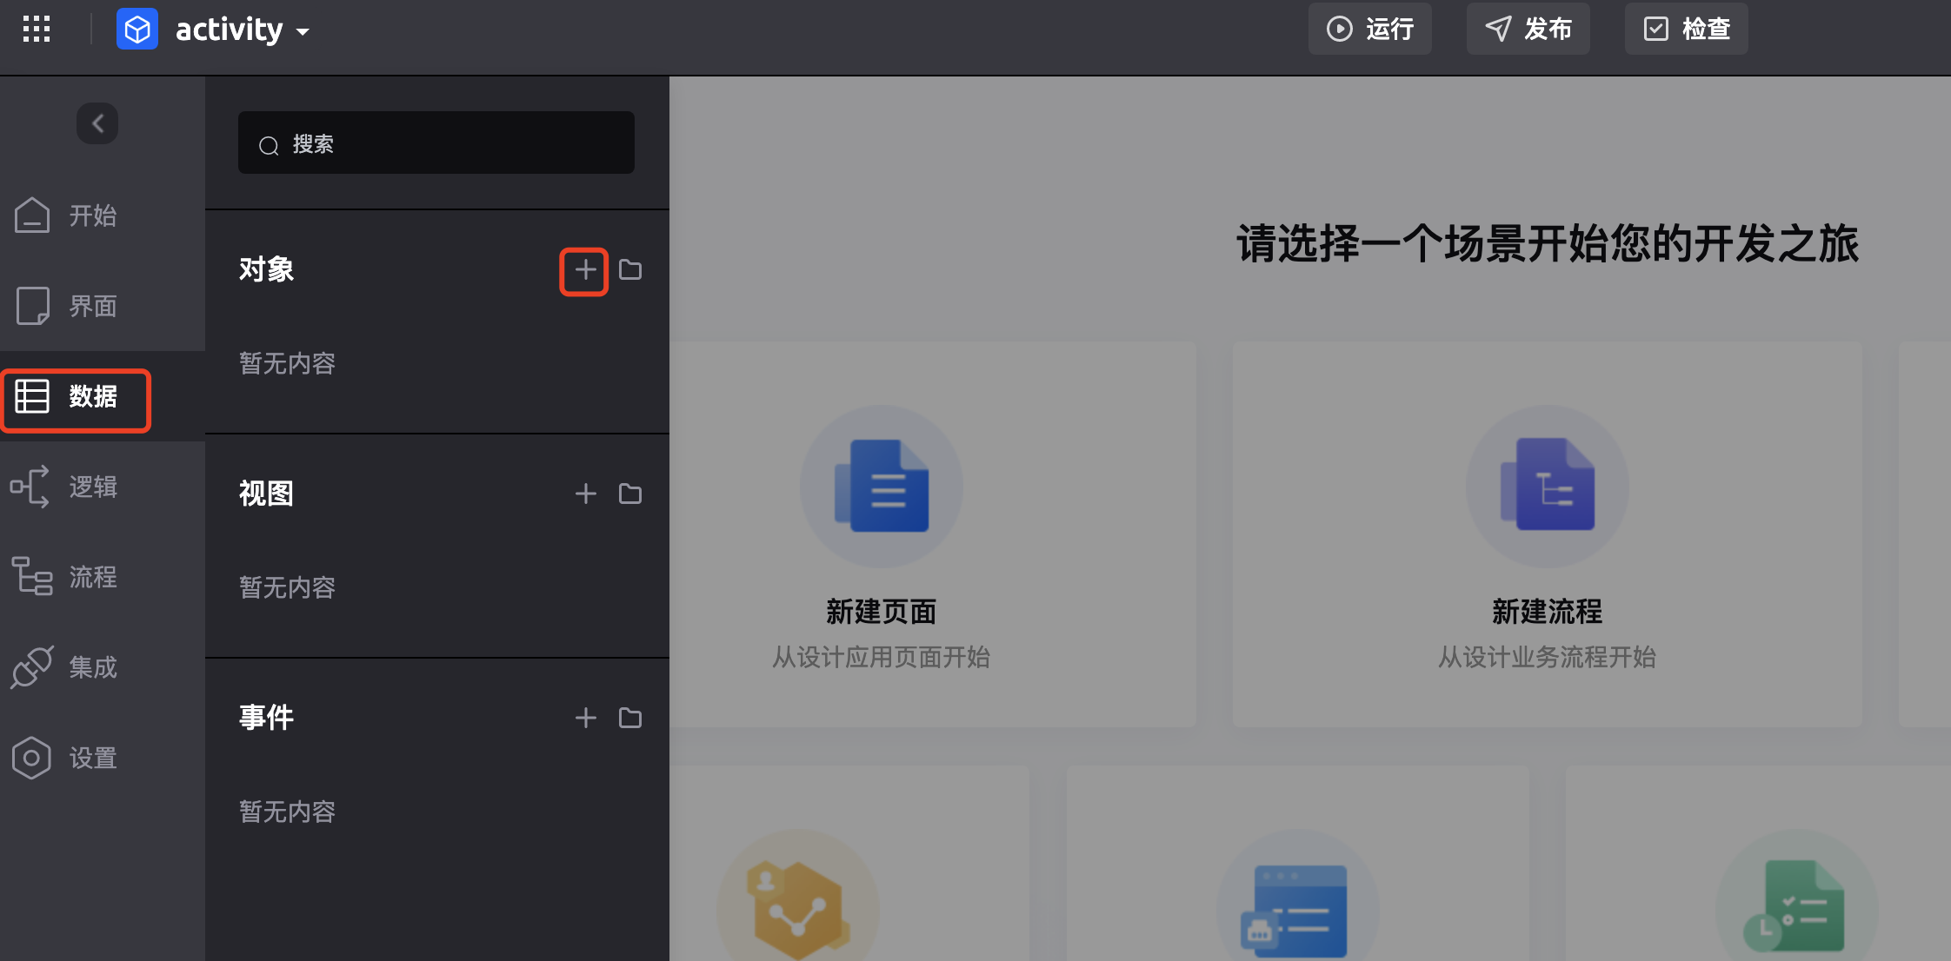Image resolution: width=1951 pixels, height=961 pixels.
Task: Expand the activity app name dropdown
Action: click(303, 32)
